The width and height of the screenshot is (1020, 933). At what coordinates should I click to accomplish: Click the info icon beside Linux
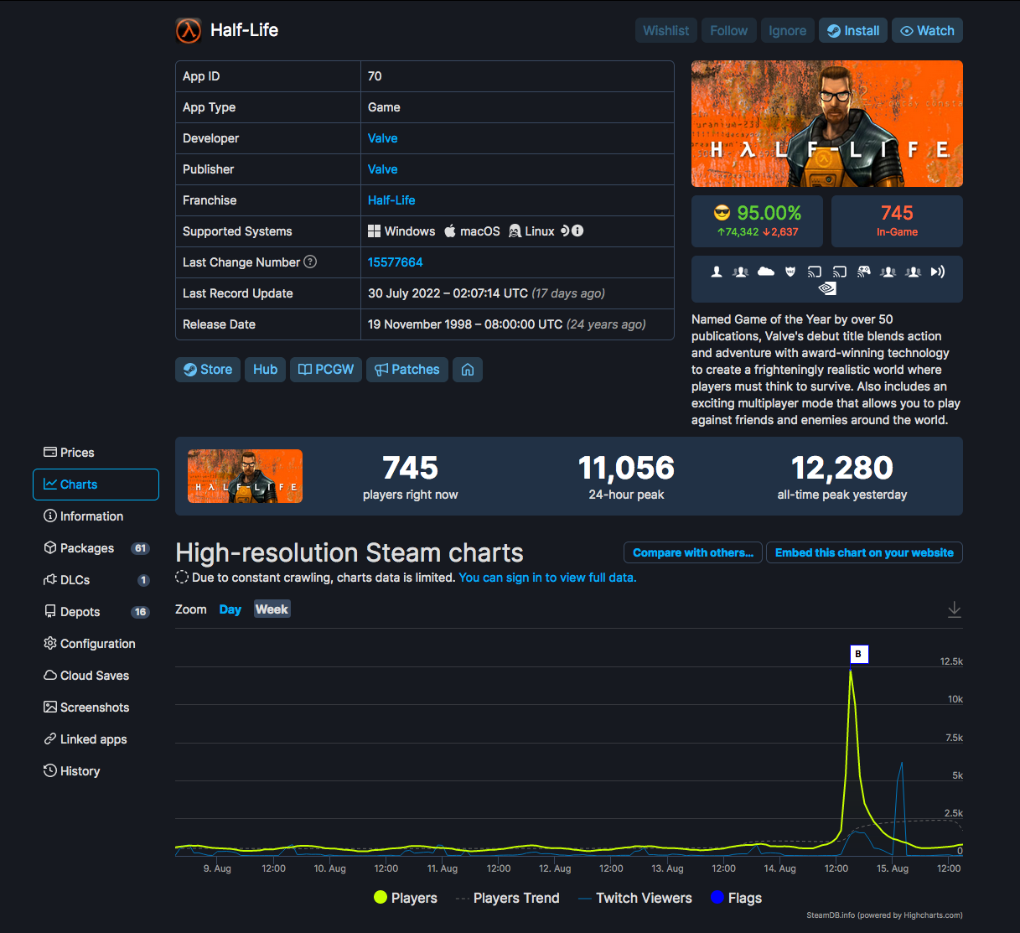[577, 231]
